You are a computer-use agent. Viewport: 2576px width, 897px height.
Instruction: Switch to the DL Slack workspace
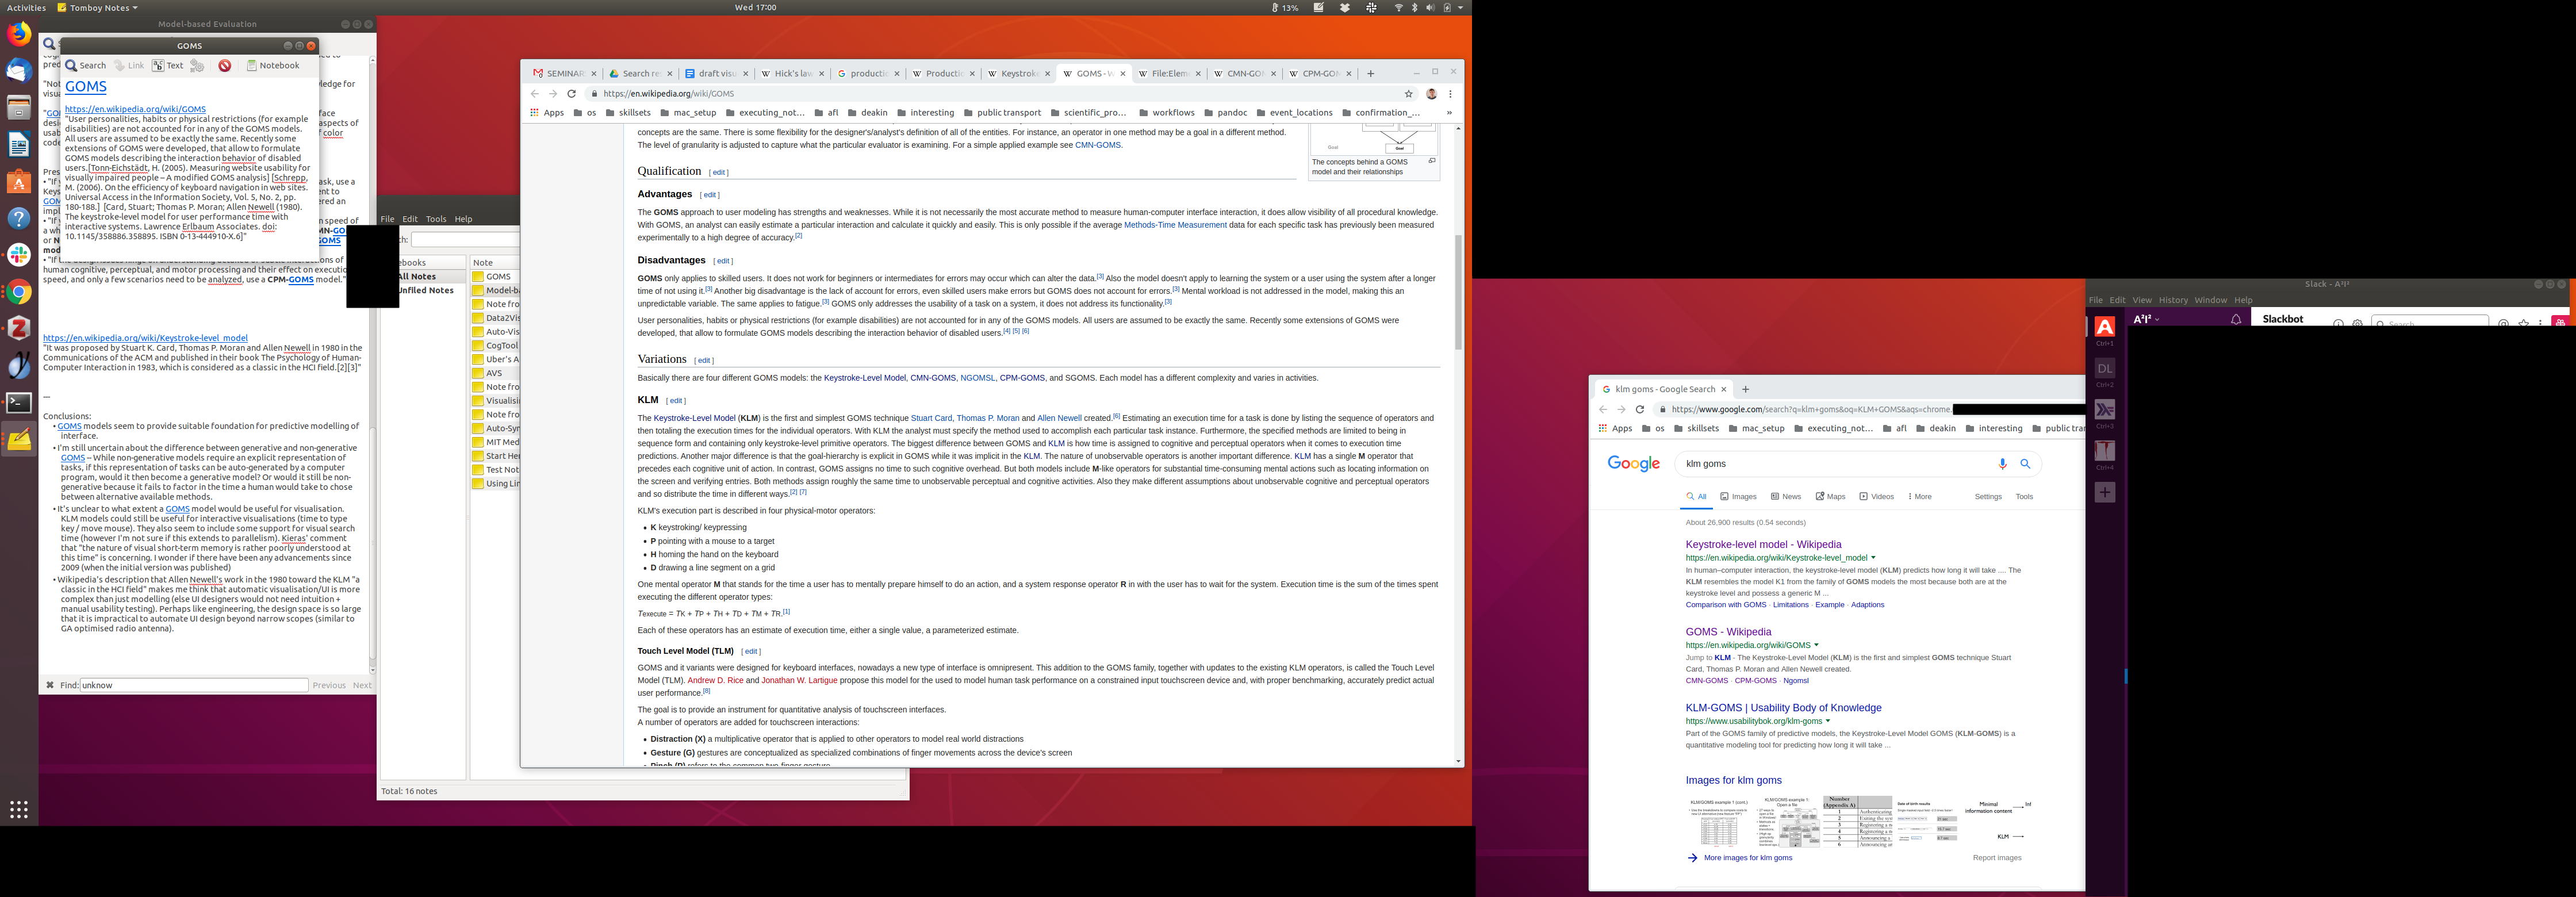pyautogui.click(x=2104, y=369)
